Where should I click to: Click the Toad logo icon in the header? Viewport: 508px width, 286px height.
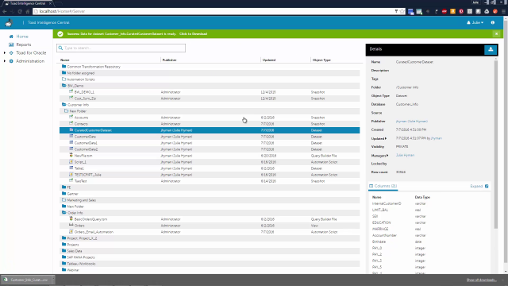pyautogui.click(x=9, y=23)
